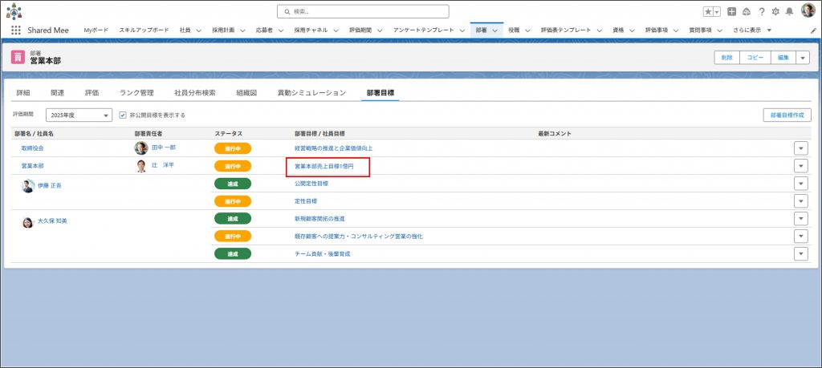Click the 部署目標作成 button
Image resolution: width=822 pixels, height=368 pixels.
click(x=786, y=115)
